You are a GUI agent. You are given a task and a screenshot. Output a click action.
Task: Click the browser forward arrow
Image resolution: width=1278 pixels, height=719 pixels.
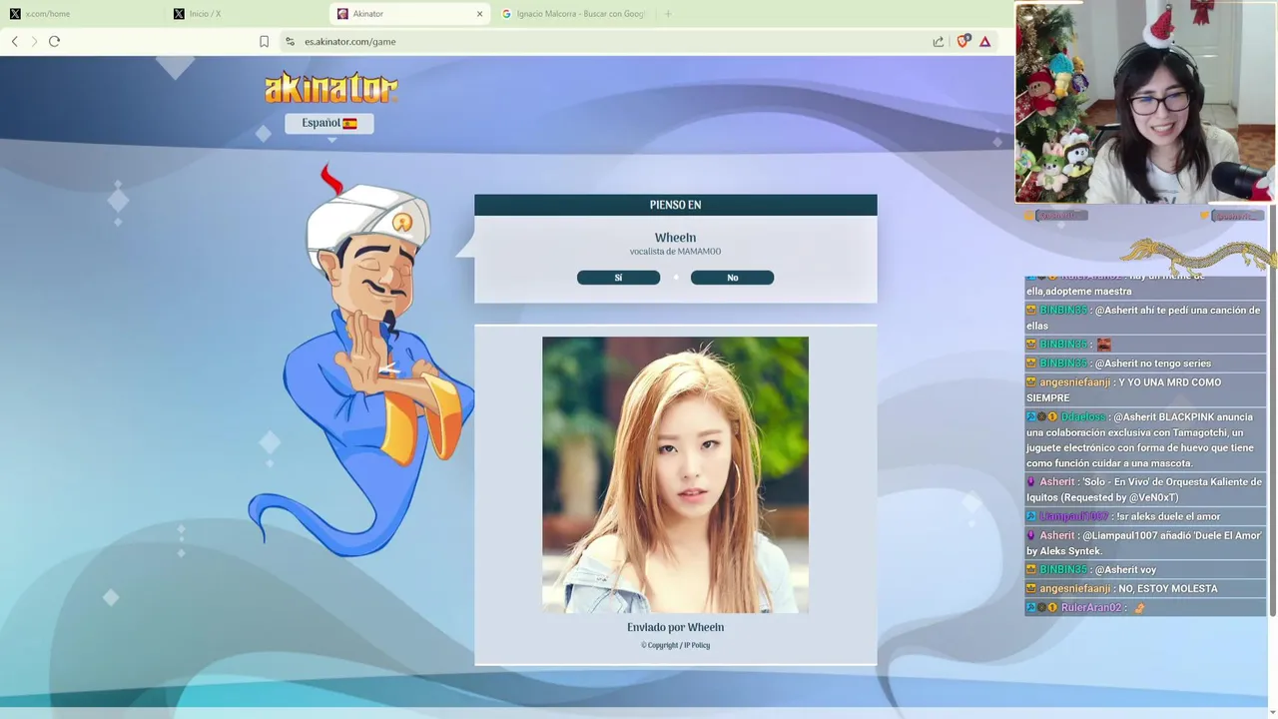click(x=34, y=41)
